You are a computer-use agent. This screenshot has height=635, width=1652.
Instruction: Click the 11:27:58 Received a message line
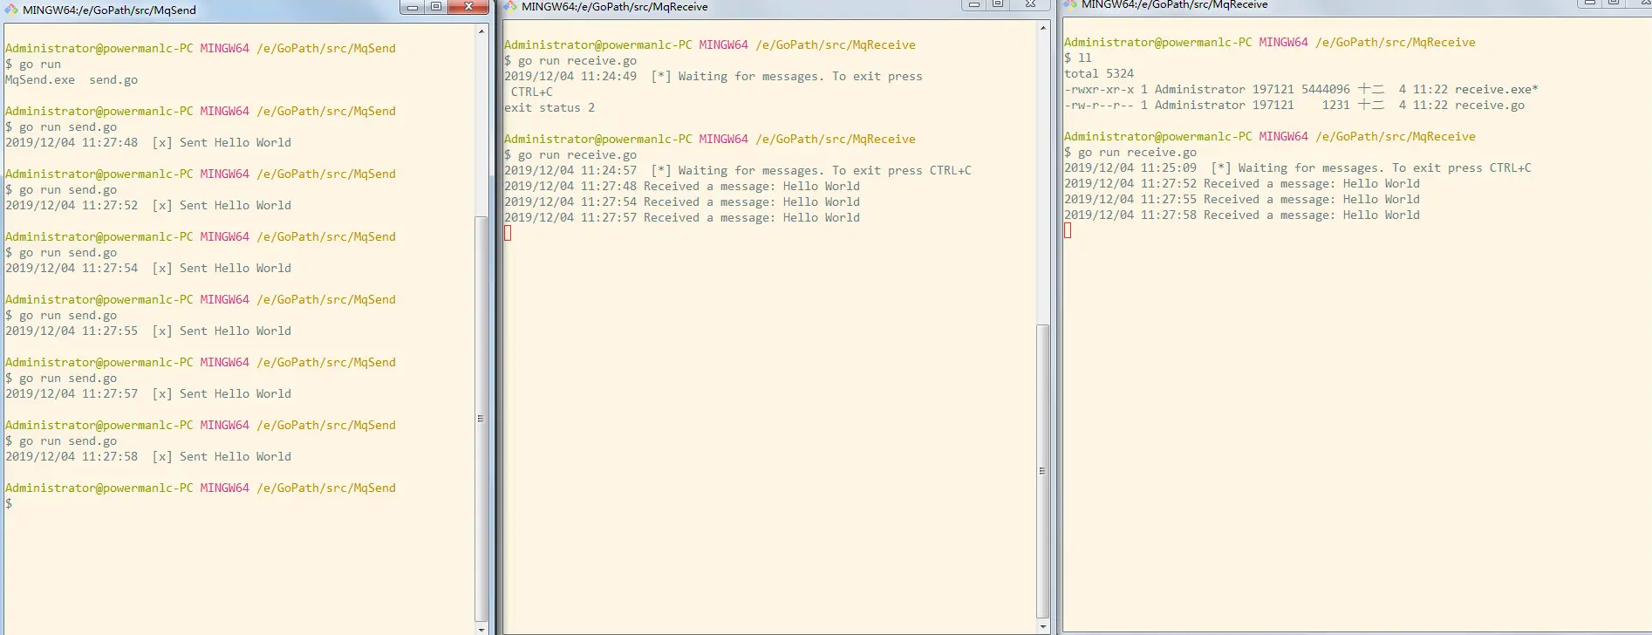[x=1242, y=215]
